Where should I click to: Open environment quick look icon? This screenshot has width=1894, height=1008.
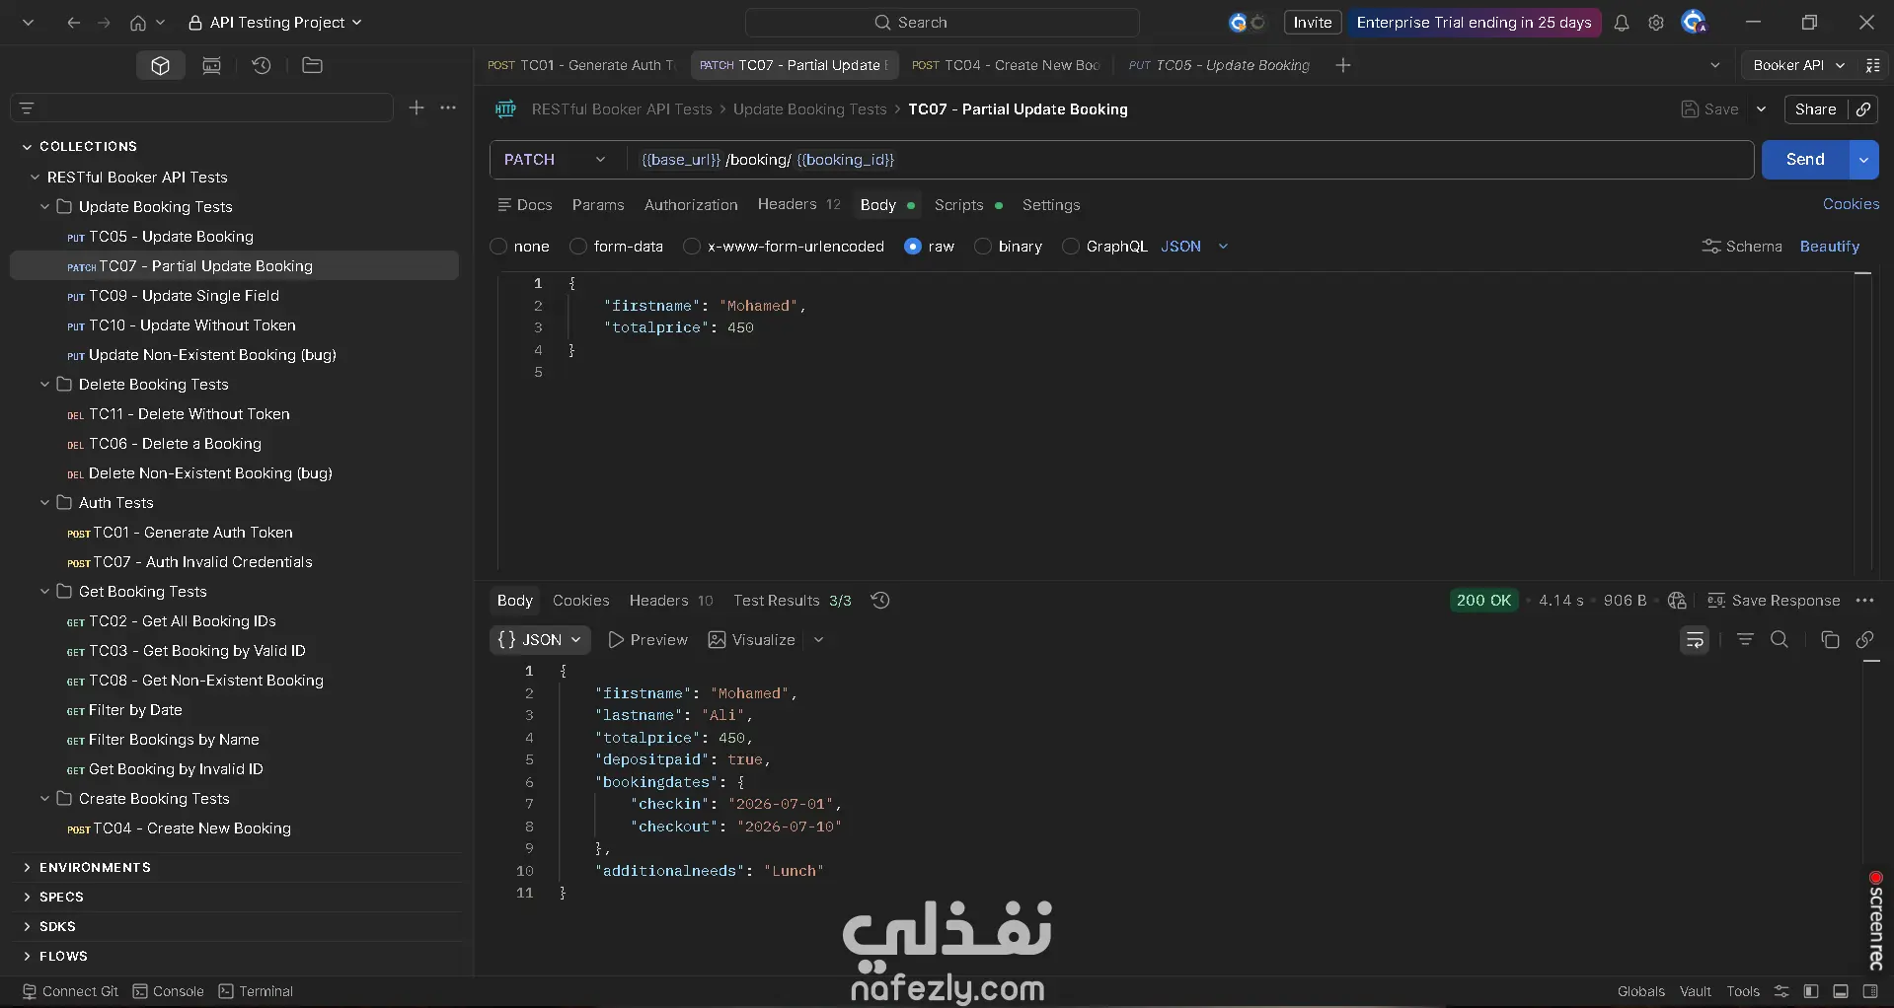click(x=1872, y=65)
